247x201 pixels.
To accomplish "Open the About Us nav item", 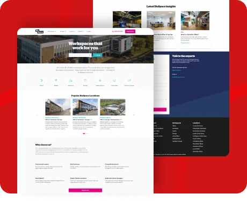I will (81, 31).
